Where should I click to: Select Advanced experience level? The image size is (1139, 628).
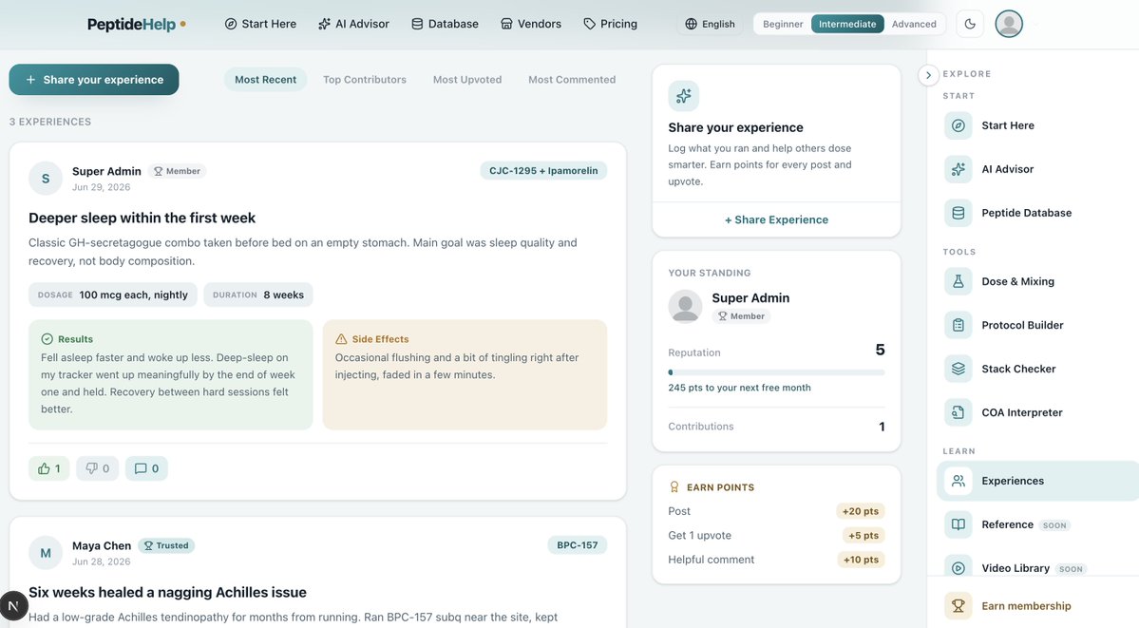[914, 24]
